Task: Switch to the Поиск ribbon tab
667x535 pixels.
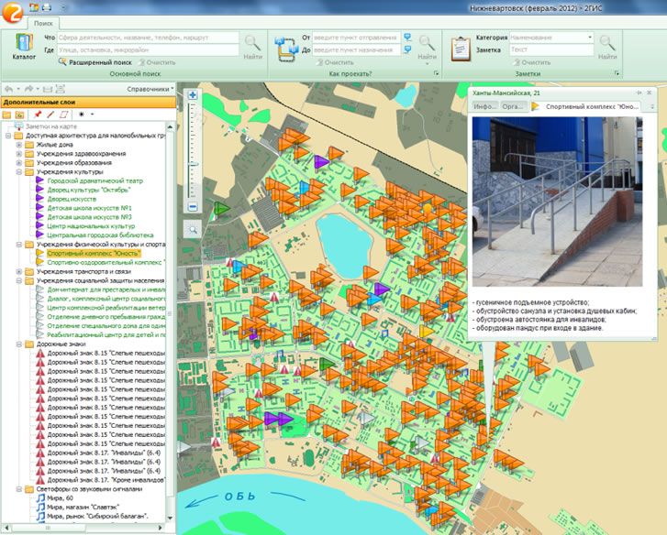Action: [x=43, y=23]
